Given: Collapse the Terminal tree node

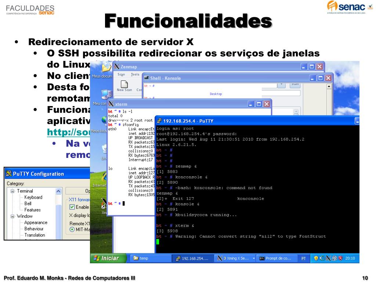Looking at the screenshot, I should (x=12, y=191).
